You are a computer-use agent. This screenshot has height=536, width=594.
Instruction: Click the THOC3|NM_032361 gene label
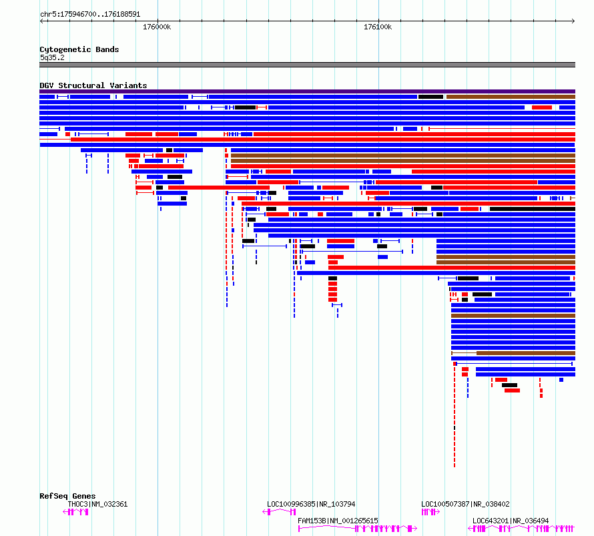97,504
